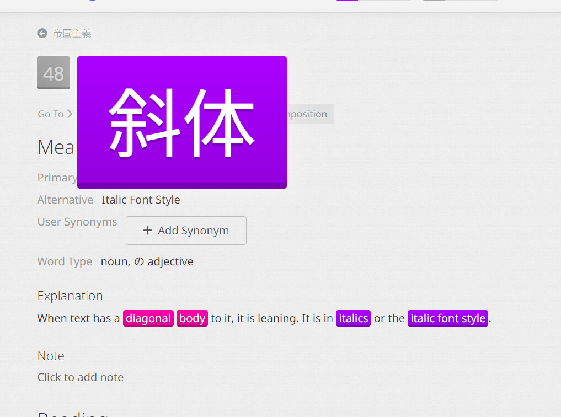Click the Word Type label
Viewport: 561px width, 417px height.
pyautogui.click(x=65, y=262)
